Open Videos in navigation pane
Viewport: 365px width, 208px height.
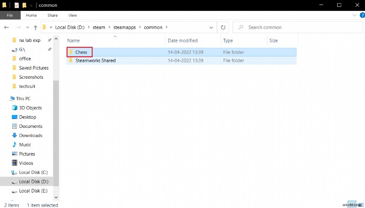(26, 163)
